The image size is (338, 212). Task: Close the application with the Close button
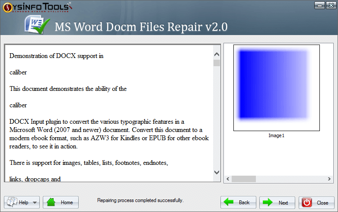(x=316, y=202)
